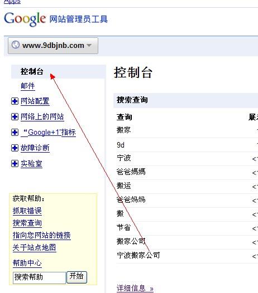Expand the 故障诊断 plus icon
The width and height of the screenshot is (258, 293).
[15, 148]
